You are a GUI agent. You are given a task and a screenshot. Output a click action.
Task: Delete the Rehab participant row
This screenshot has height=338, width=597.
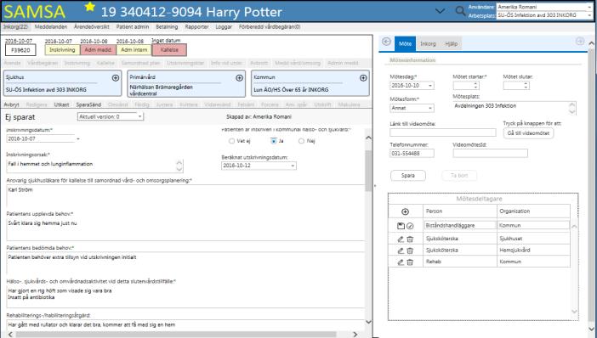(x=410, y=262)
